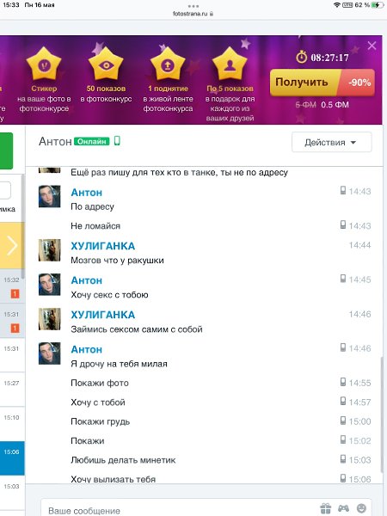Open the game controller icon in message box
The height and width of the screenshot is (516, 387).
pos(343,508)
